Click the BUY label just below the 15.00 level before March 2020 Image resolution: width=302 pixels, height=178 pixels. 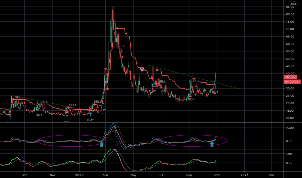[x=103, y=110]
